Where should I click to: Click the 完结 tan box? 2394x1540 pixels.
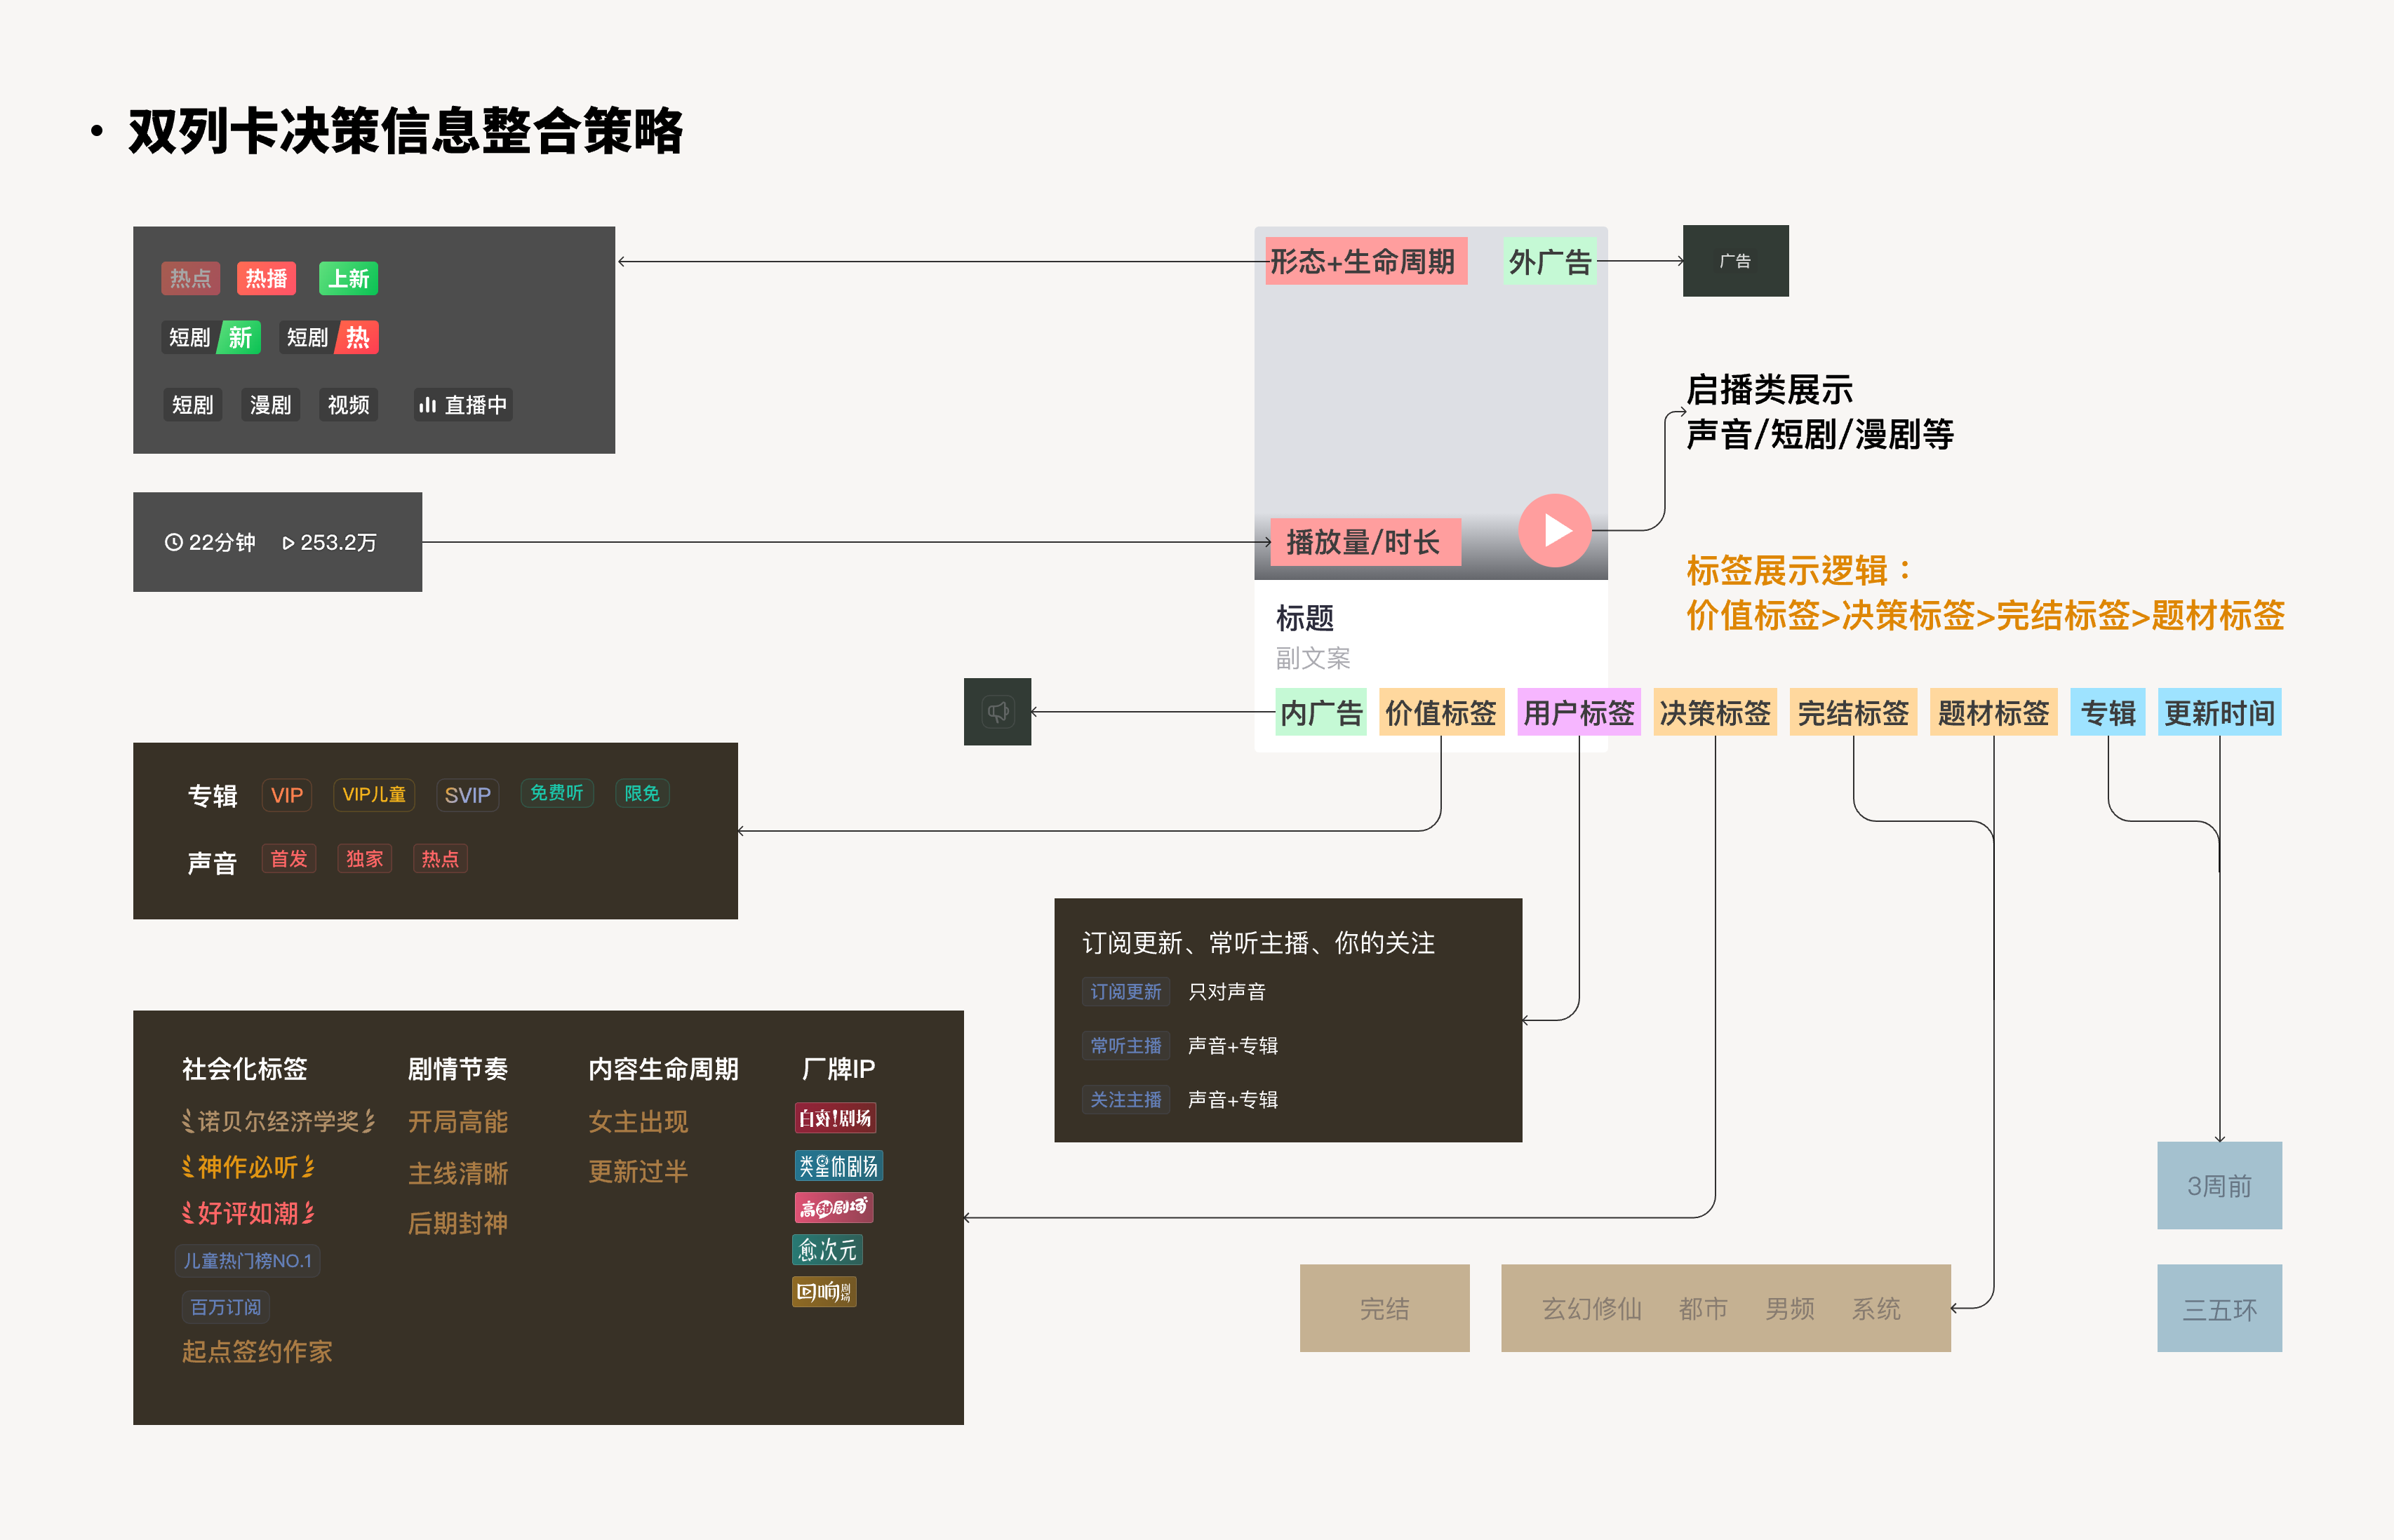[1384, 1309]
